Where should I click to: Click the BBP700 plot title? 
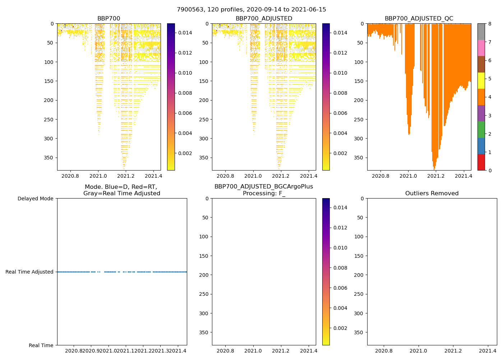[109, 19]
